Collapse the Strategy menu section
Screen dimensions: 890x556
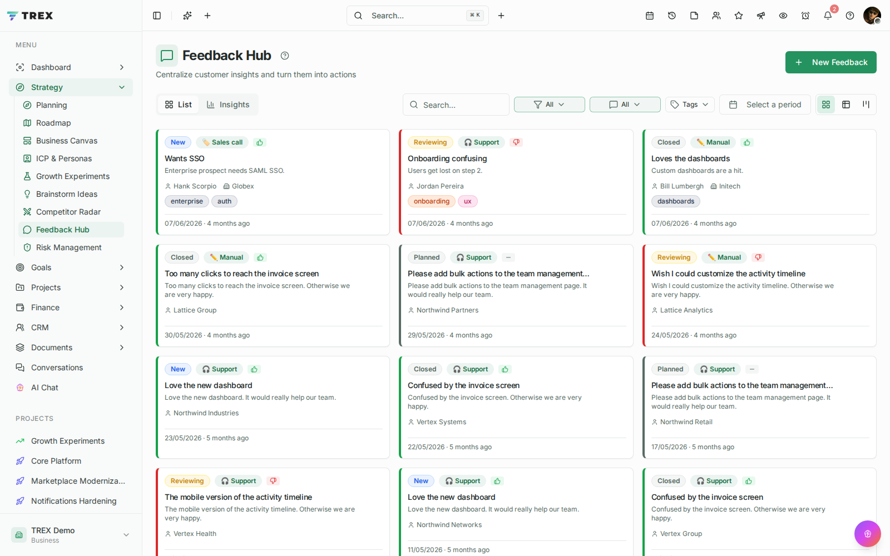[71, 87]
